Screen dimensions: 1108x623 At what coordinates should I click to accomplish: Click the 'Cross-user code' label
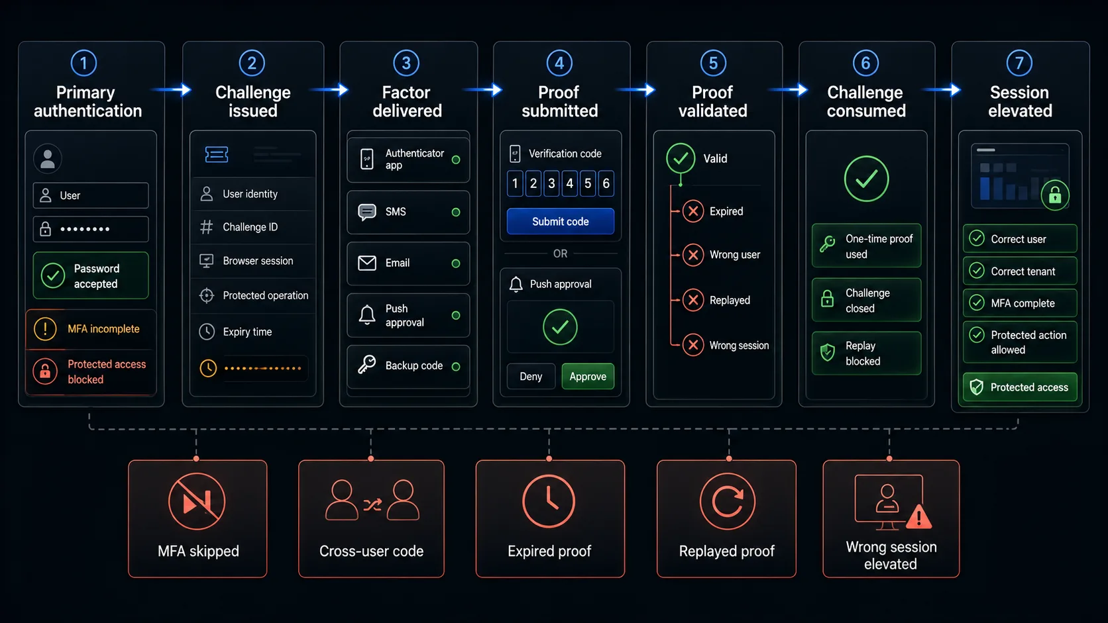(371, 551)
